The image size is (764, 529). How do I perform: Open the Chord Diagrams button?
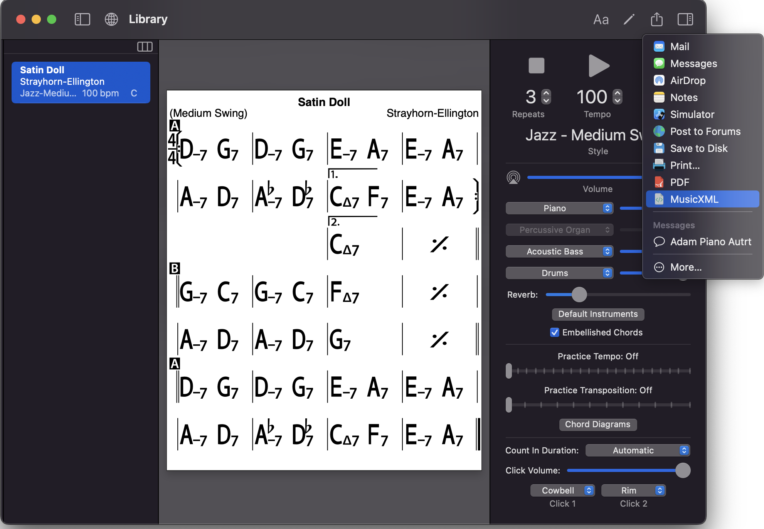[597, 424]
